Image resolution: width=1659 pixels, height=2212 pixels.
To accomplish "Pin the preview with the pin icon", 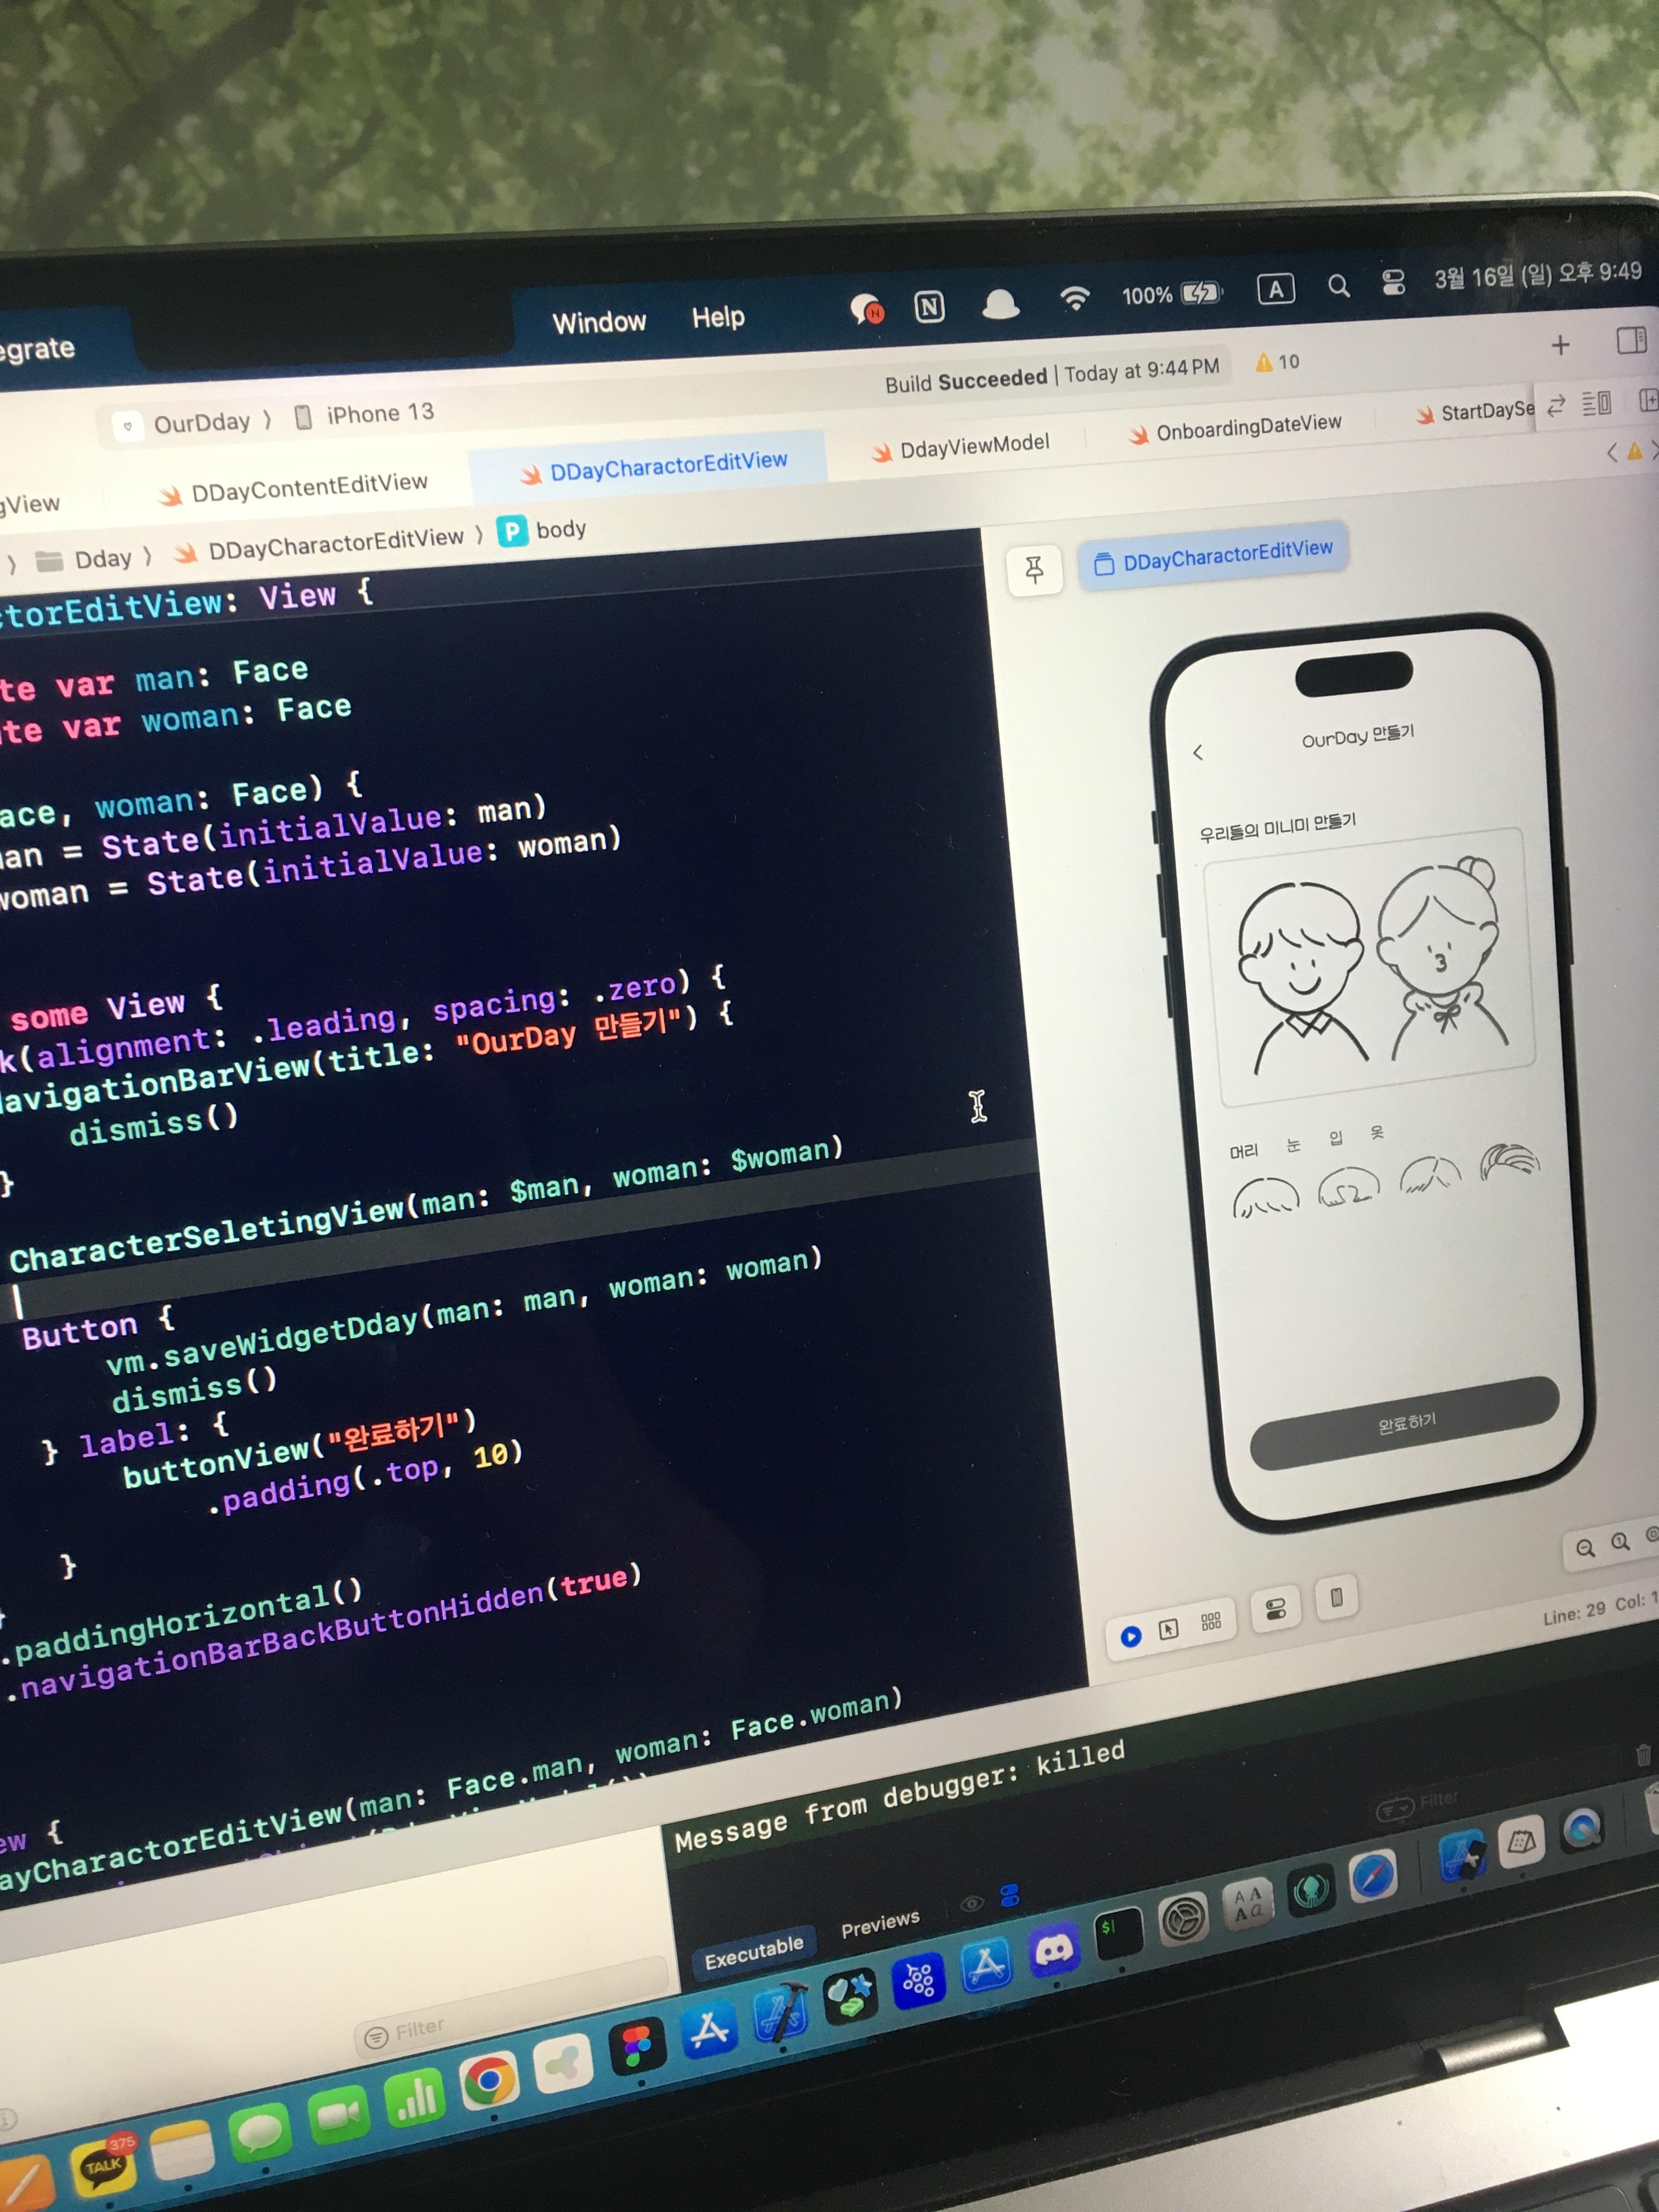I will point(1034,570).
